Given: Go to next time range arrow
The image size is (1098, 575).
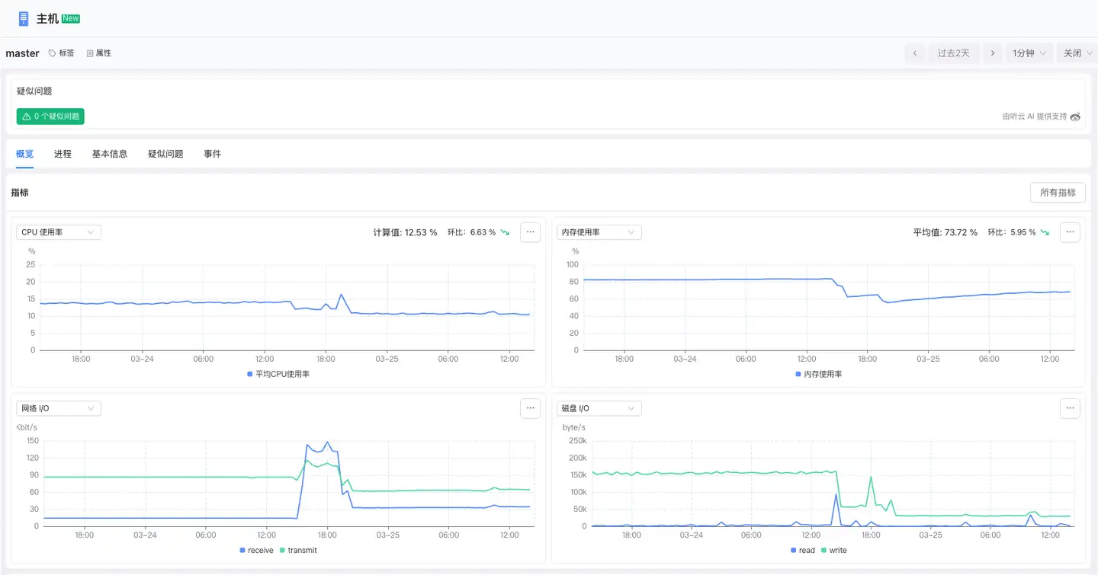Looking at the screenshot, I should click(992, 53).
